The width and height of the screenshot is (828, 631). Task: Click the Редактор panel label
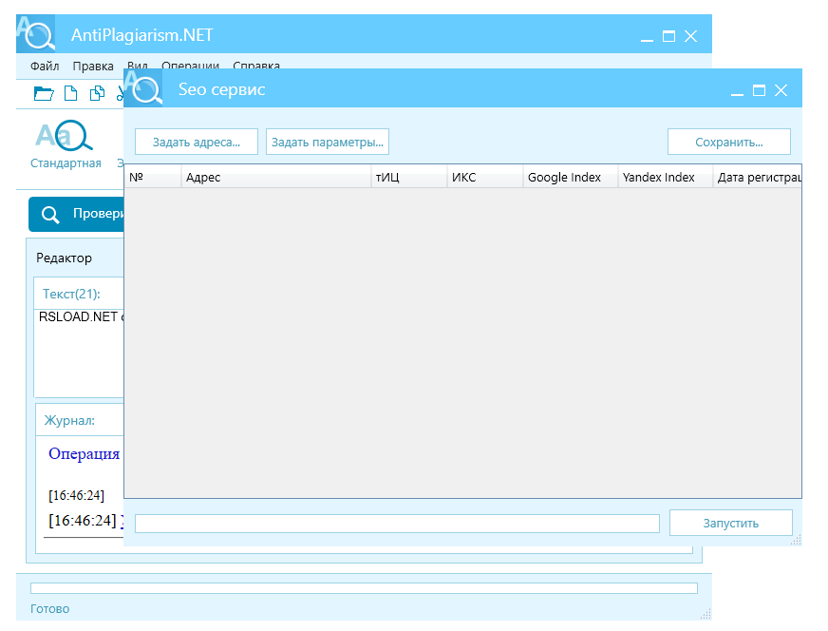(x=64, y=258)
